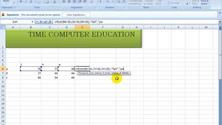The image size is (222, 125).
Task: Open the Format dropdown in Cells group
Action: tap(174, 3)
